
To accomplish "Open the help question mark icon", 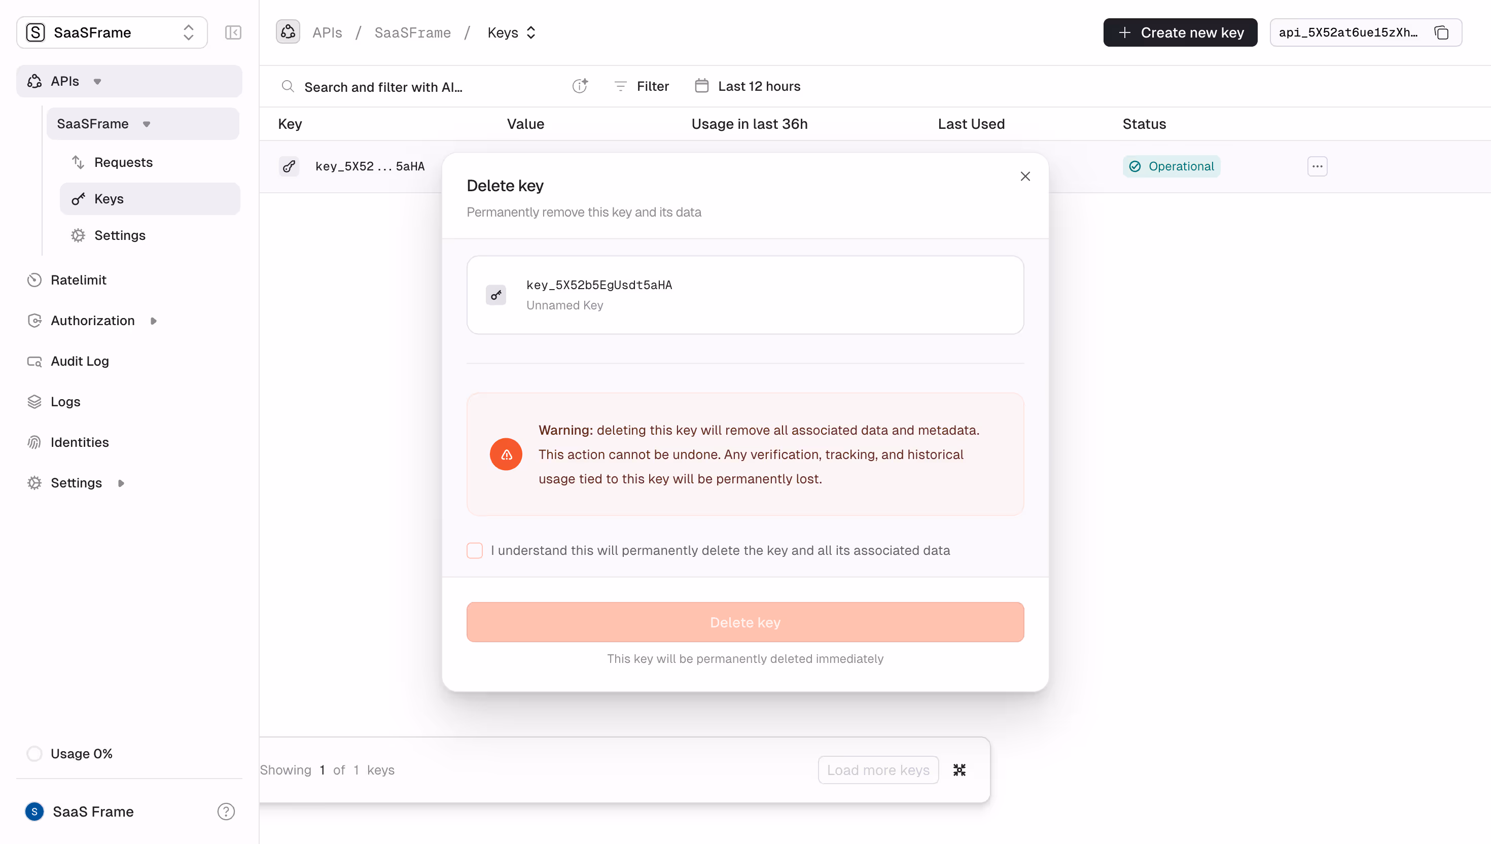I will click(x=226, y=811).
